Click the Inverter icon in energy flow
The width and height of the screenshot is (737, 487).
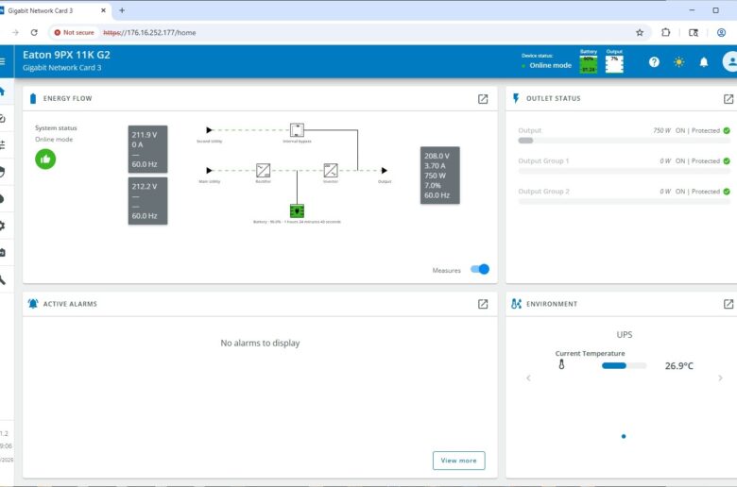tap(331, 170)
